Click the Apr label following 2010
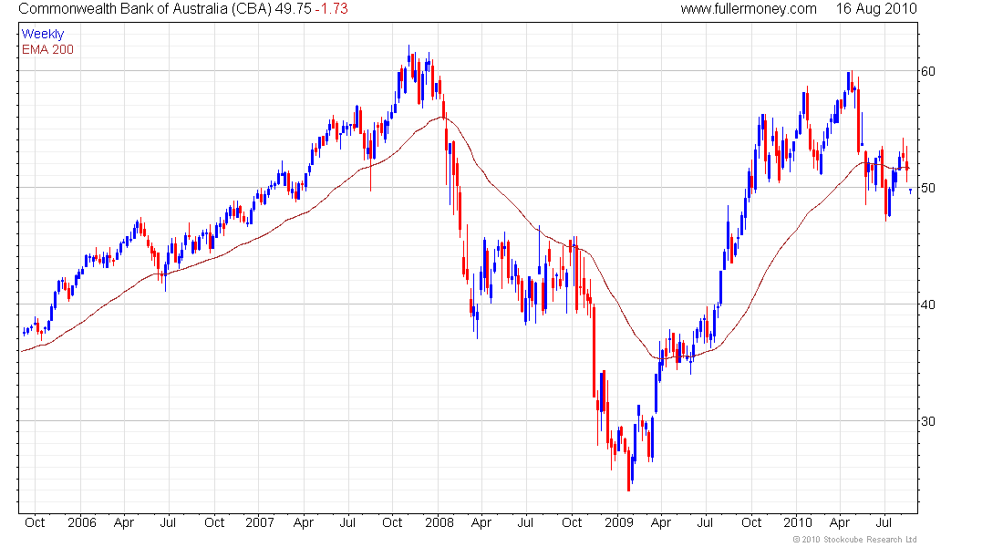1003x547 pixels. pos(840,522)
